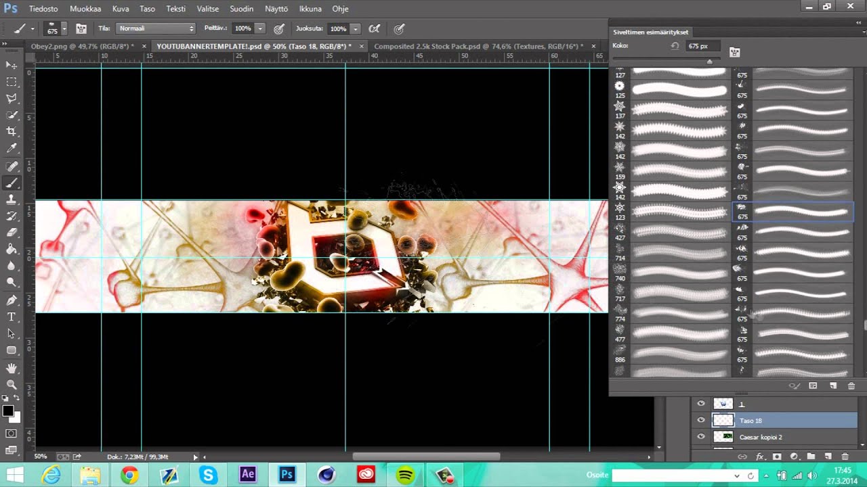Hide the Caesar kopioi 2 layer
Viewport: 867px width, 487px height.
pos(701,437)
